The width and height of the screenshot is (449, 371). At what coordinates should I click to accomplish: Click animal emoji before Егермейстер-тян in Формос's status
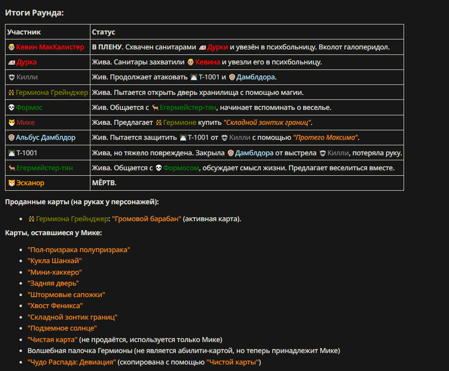pyautogui.click(x=155, y=108)
